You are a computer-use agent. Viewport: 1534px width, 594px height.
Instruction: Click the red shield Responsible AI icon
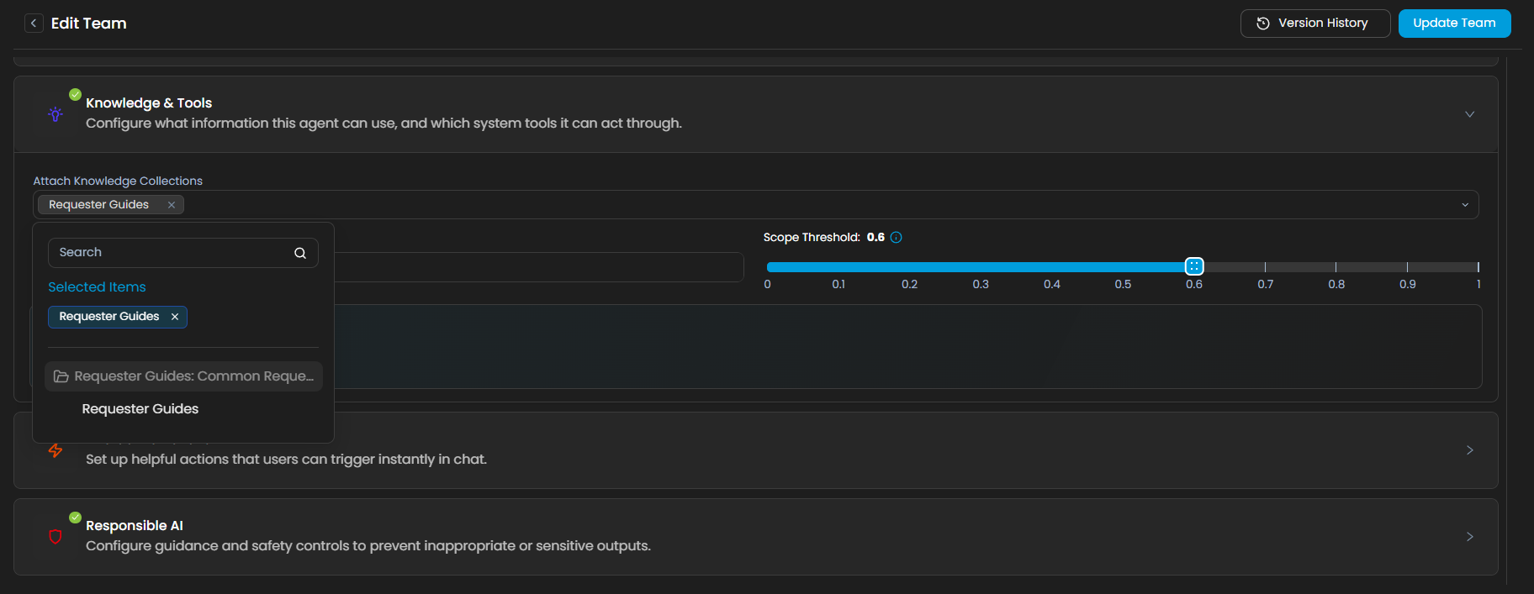56,537
